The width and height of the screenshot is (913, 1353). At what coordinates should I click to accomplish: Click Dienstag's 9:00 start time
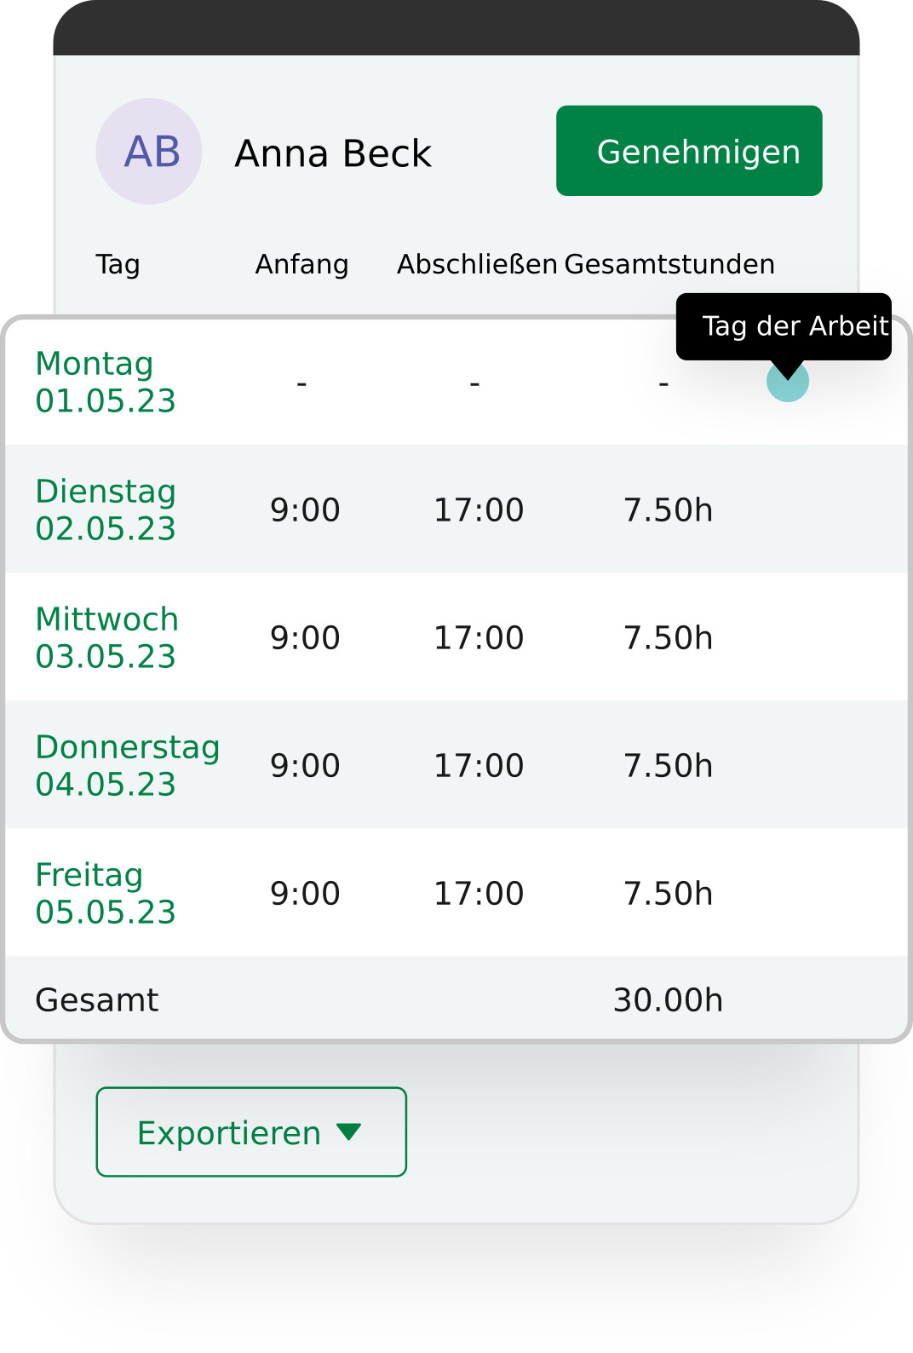305,510
